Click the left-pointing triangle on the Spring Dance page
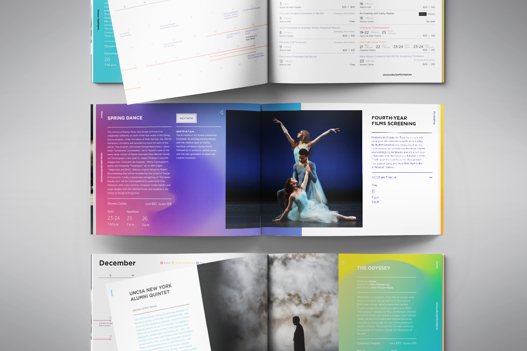This screenshot has height=351, width=527. coord(221,112)
